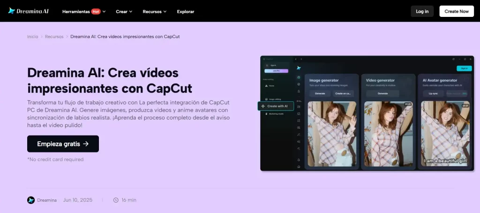Click the Dreamina author avatar icon
Viewport: 480px width, 213px height.
31,200
